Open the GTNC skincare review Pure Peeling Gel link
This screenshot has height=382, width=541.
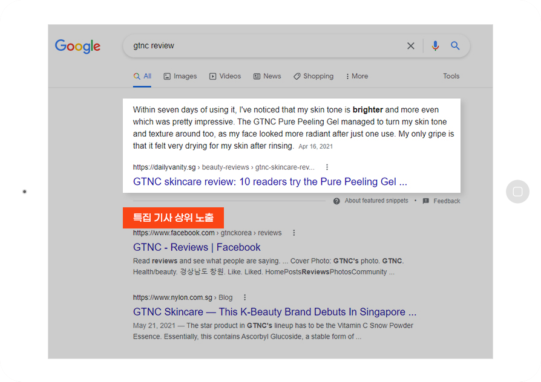[x=270, y=182]
